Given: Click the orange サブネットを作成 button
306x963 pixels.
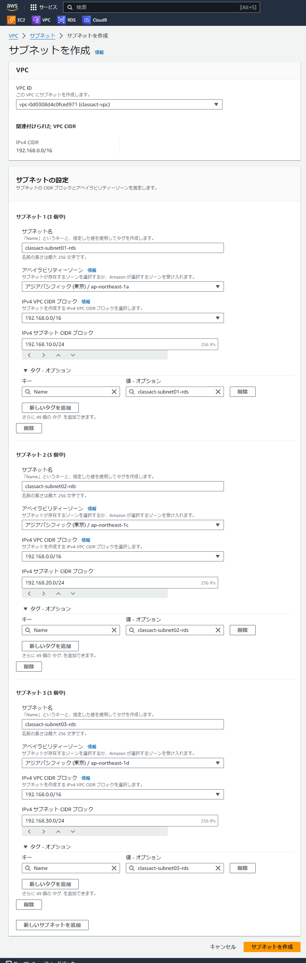Looking at the screenshot, I should (272, 947).
